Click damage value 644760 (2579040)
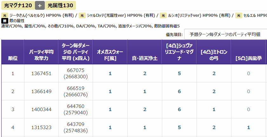 click(x=76, y=110)
